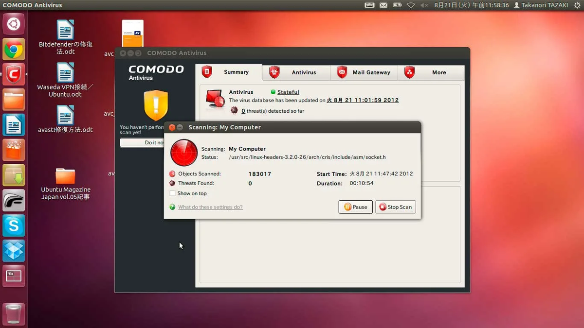
Task: Switch to the Summary tab
Action: click(229, 72)
